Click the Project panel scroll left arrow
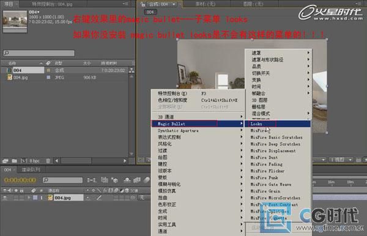The width and height of the screenshot is (367, 236). pos(57,161)
